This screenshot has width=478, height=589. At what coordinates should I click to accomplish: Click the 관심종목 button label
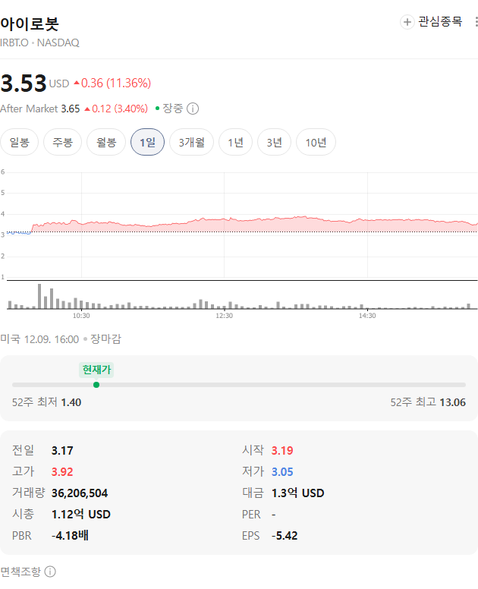[440, 21]
